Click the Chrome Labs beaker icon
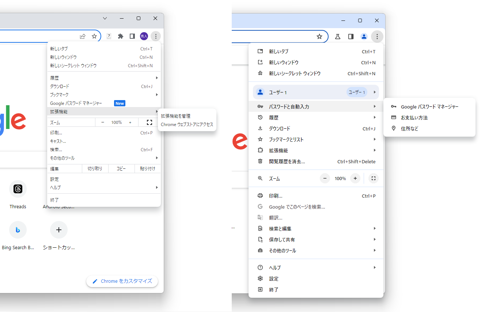Viewport: 496px width, 312px height. click(337, 36)
